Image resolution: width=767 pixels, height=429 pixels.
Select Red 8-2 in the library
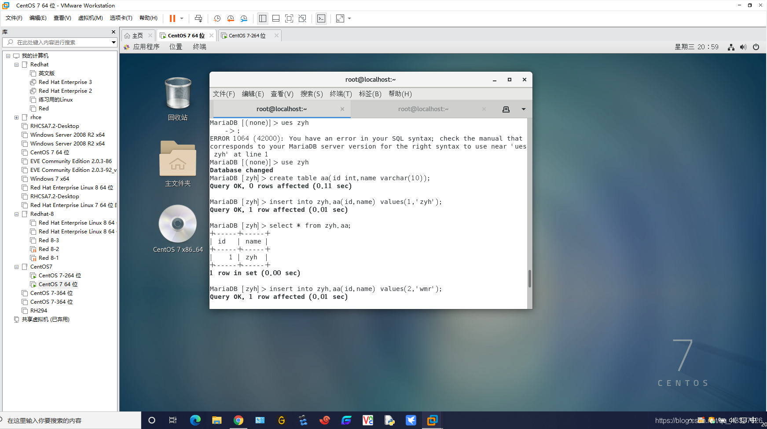pyautogui.click(x=48, y=249)
